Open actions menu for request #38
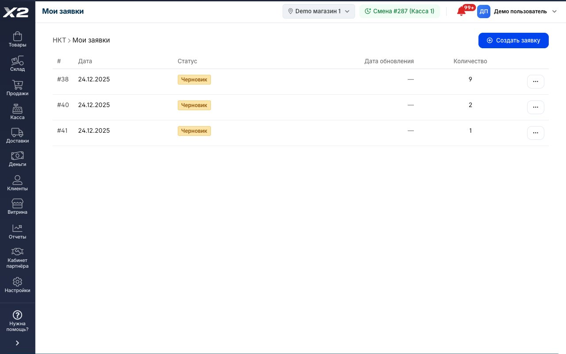Image resolution: width=566 pixels, height=354 pixels. tap(535, 82)
